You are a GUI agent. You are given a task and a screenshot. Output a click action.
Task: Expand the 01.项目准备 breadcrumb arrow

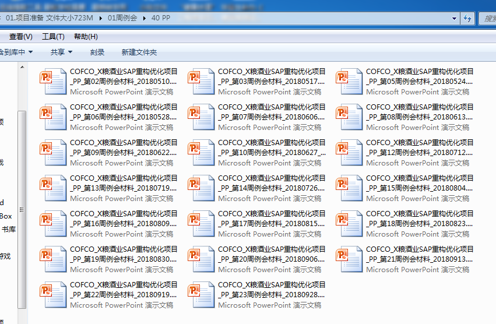click(100, 18)
